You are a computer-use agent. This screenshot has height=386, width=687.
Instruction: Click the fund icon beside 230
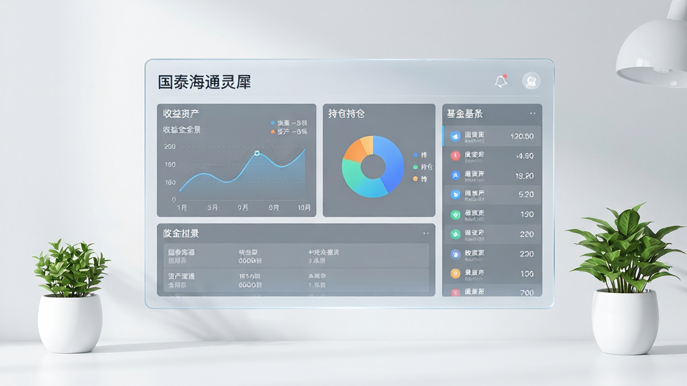pyautogui.click(x=456, y=254)
